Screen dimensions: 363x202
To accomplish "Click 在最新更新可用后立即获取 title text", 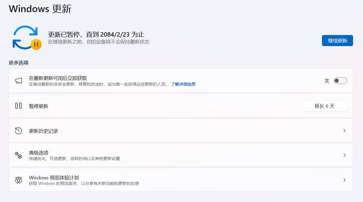I will click(58, 78).
